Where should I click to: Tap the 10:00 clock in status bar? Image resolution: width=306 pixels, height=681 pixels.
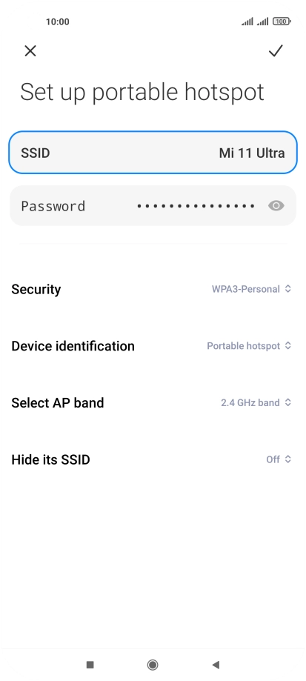tap(57, 21)
